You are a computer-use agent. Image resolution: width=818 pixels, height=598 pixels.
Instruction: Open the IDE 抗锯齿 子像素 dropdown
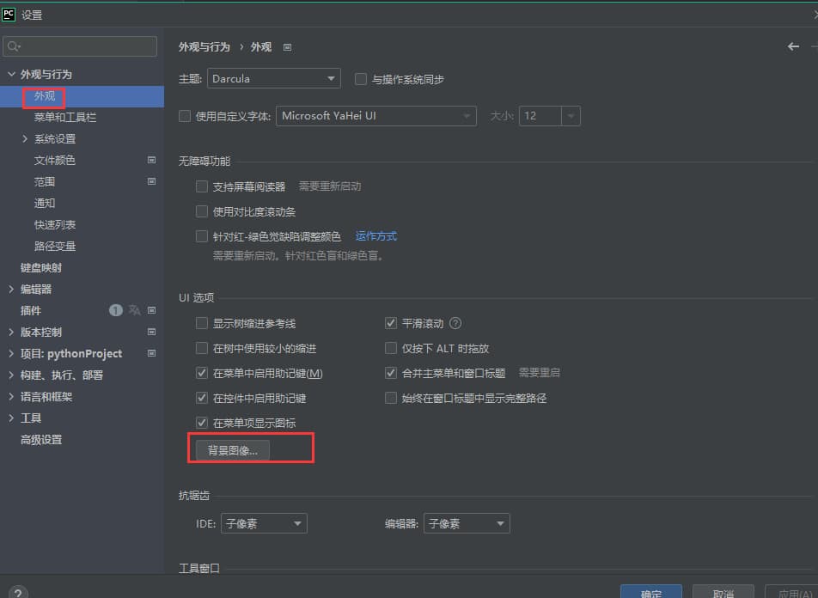point(263,523)
